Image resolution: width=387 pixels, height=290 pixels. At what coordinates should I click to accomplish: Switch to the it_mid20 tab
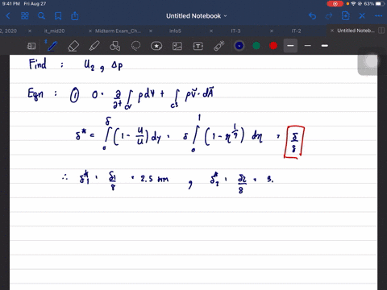[x=55, y=31]
